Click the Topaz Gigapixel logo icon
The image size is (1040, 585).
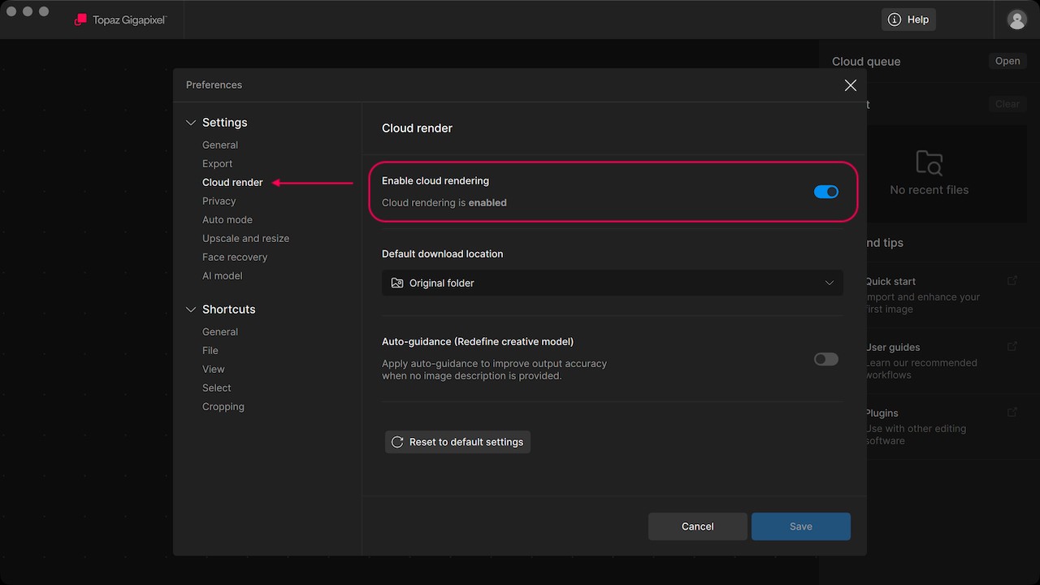pyautogui.click(x=80, y=19)
